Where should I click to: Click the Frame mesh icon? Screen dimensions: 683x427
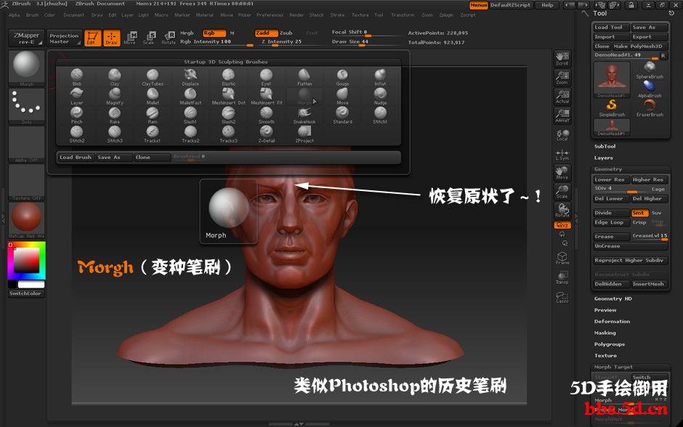(x=562, y=258)
